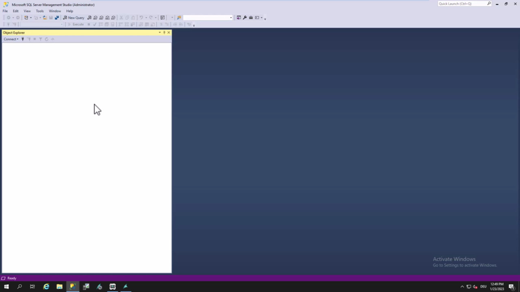Image resolution: width=520 pixels, height=292 pixels.
Task: Click the Database Engine Query icon
Action: pyautogui.click(x=89, y=18)
